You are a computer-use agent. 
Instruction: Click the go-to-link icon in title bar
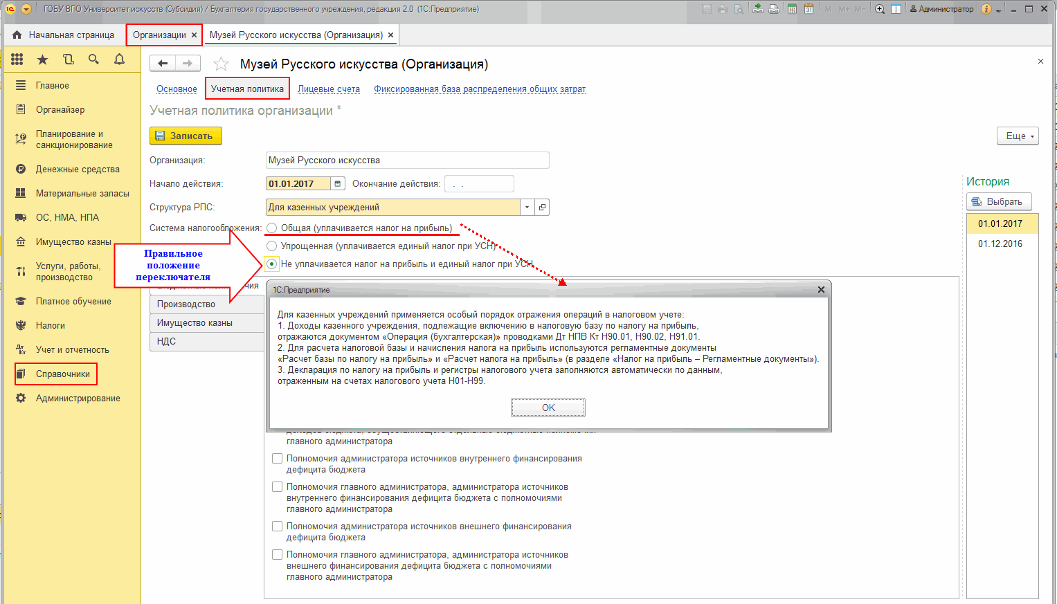tap(774, 9)
